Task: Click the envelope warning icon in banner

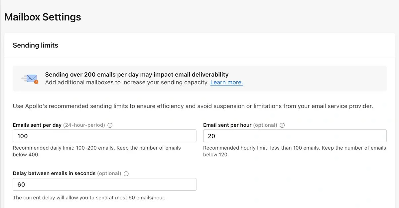Action: click(x=30, y=79)
